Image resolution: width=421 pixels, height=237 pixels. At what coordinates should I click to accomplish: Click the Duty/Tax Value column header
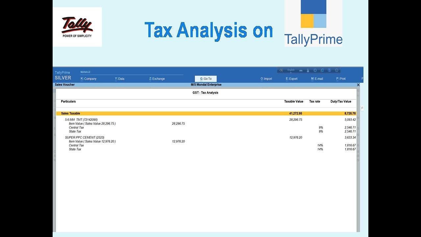point(341,101)
